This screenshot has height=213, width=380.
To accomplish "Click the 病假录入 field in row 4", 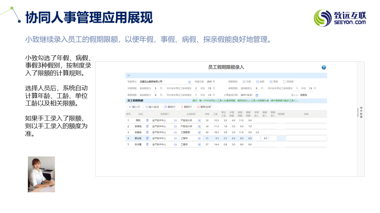I will 265,138.
